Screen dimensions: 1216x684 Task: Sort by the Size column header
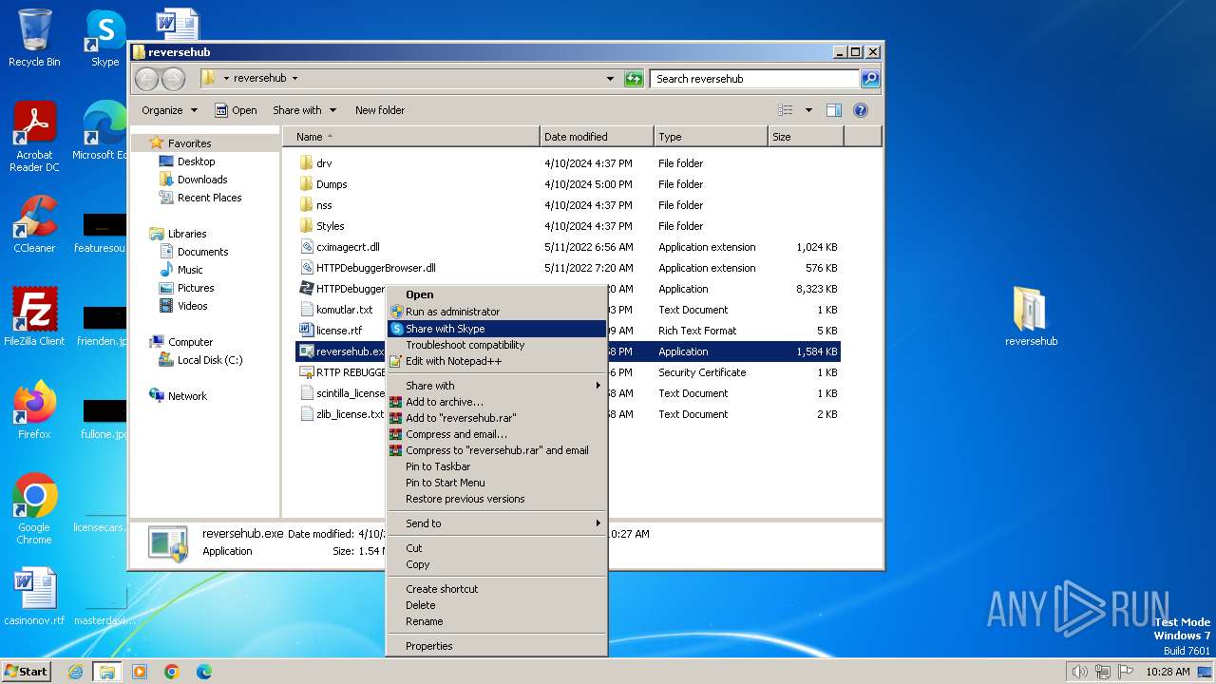coord(806,137)
